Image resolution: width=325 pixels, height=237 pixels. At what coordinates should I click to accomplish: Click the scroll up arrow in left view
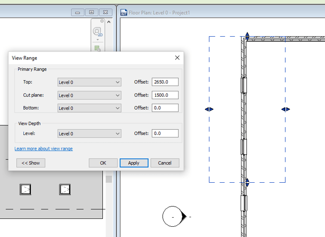pyautogui.click(x=109, y=22)
